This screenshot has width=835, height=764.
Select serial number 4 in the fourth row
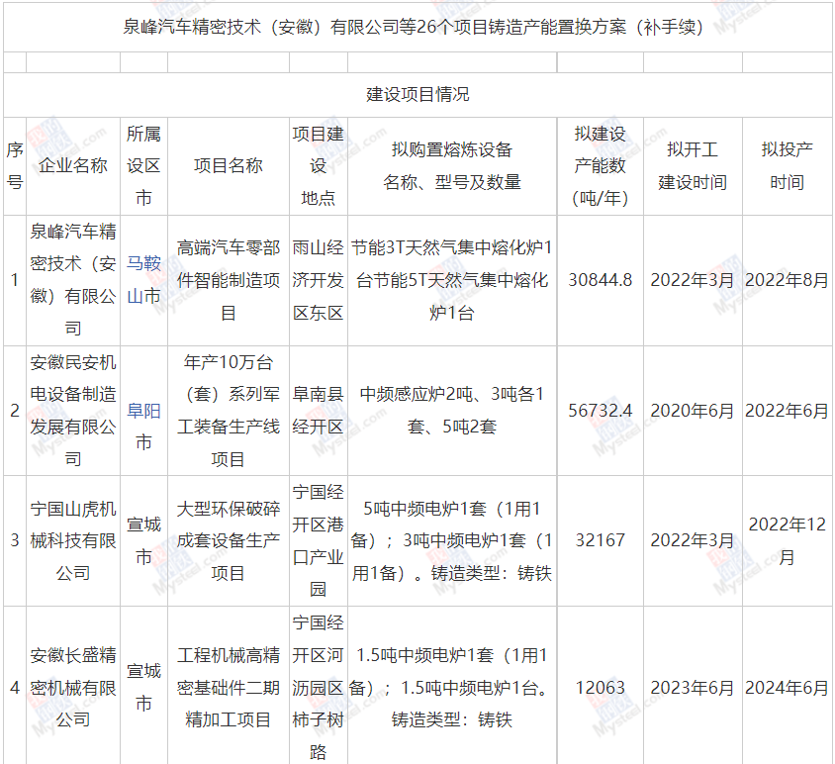coord(15,688)
